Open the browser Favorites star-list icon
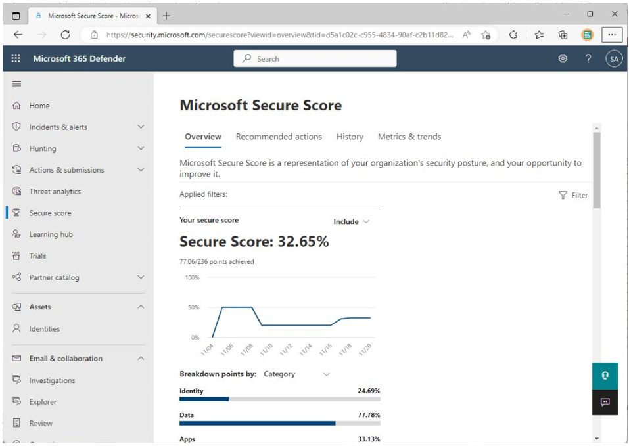This screenshot has width=629, height=446. pyautogui.click(x=539, y=35)
